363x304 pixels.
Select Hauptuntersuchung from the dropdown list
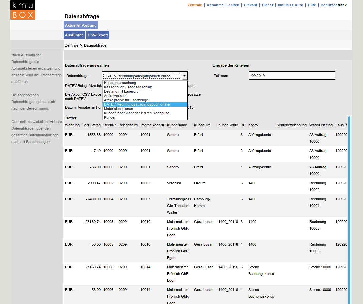pyautogui.click(x=120, y=83)
